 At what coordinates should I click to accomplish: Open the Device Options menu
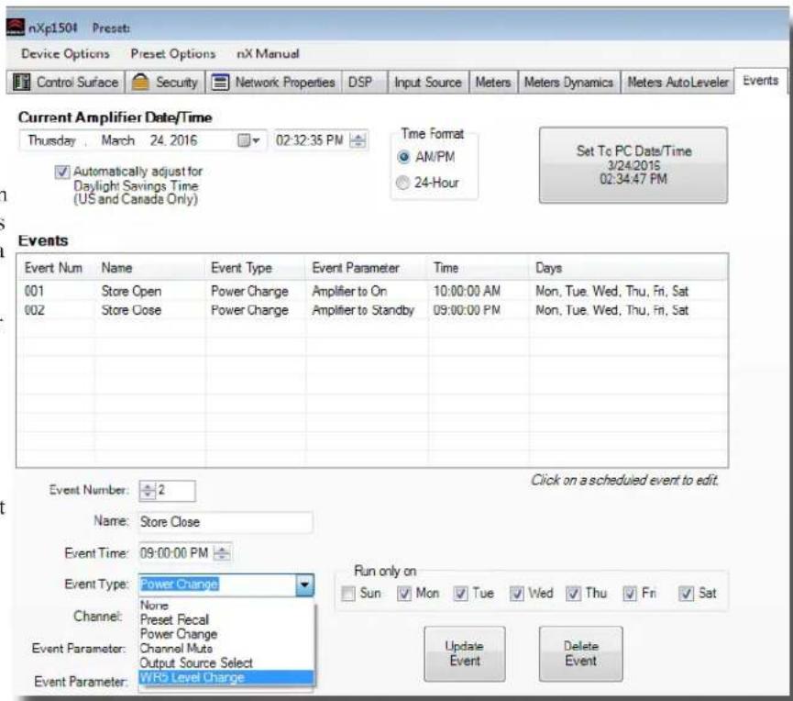coord(65,53)
